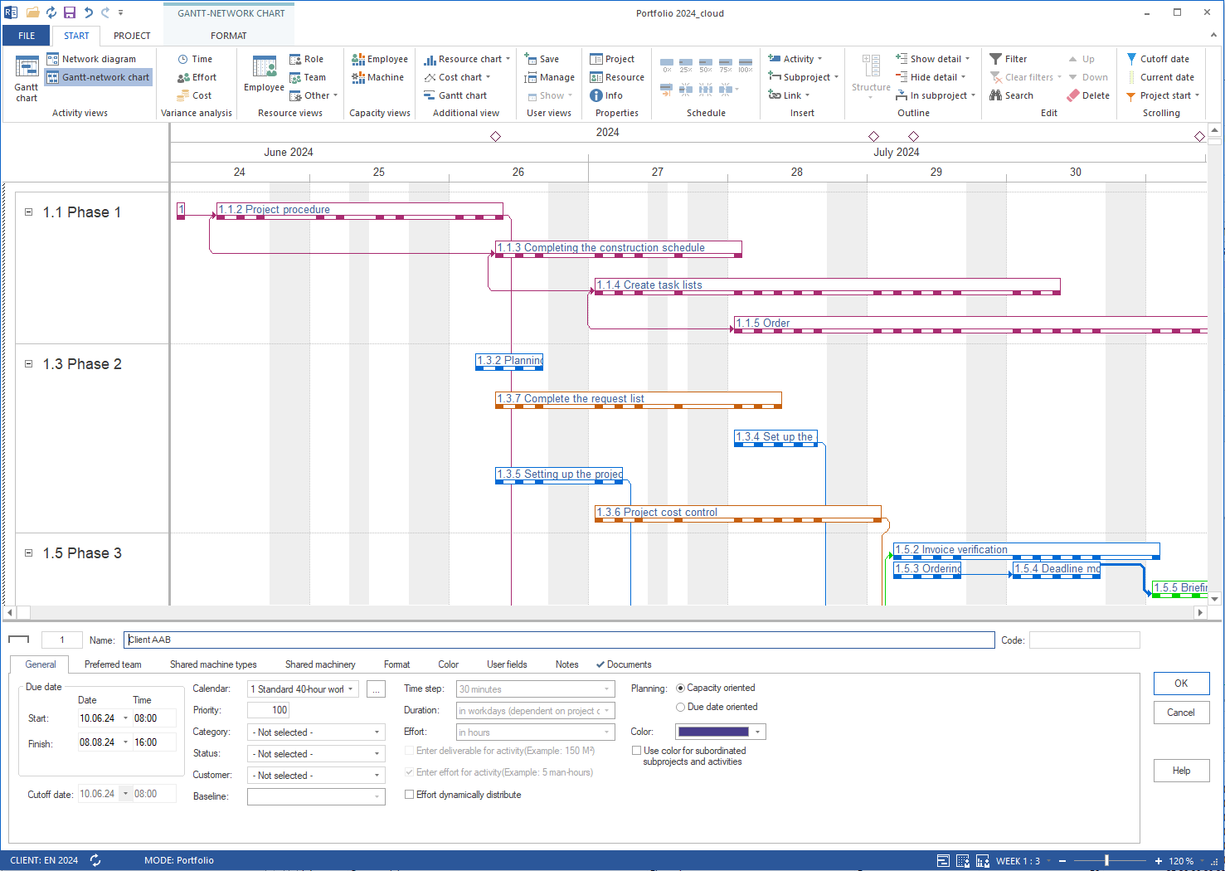Open the Info properties

606,95
